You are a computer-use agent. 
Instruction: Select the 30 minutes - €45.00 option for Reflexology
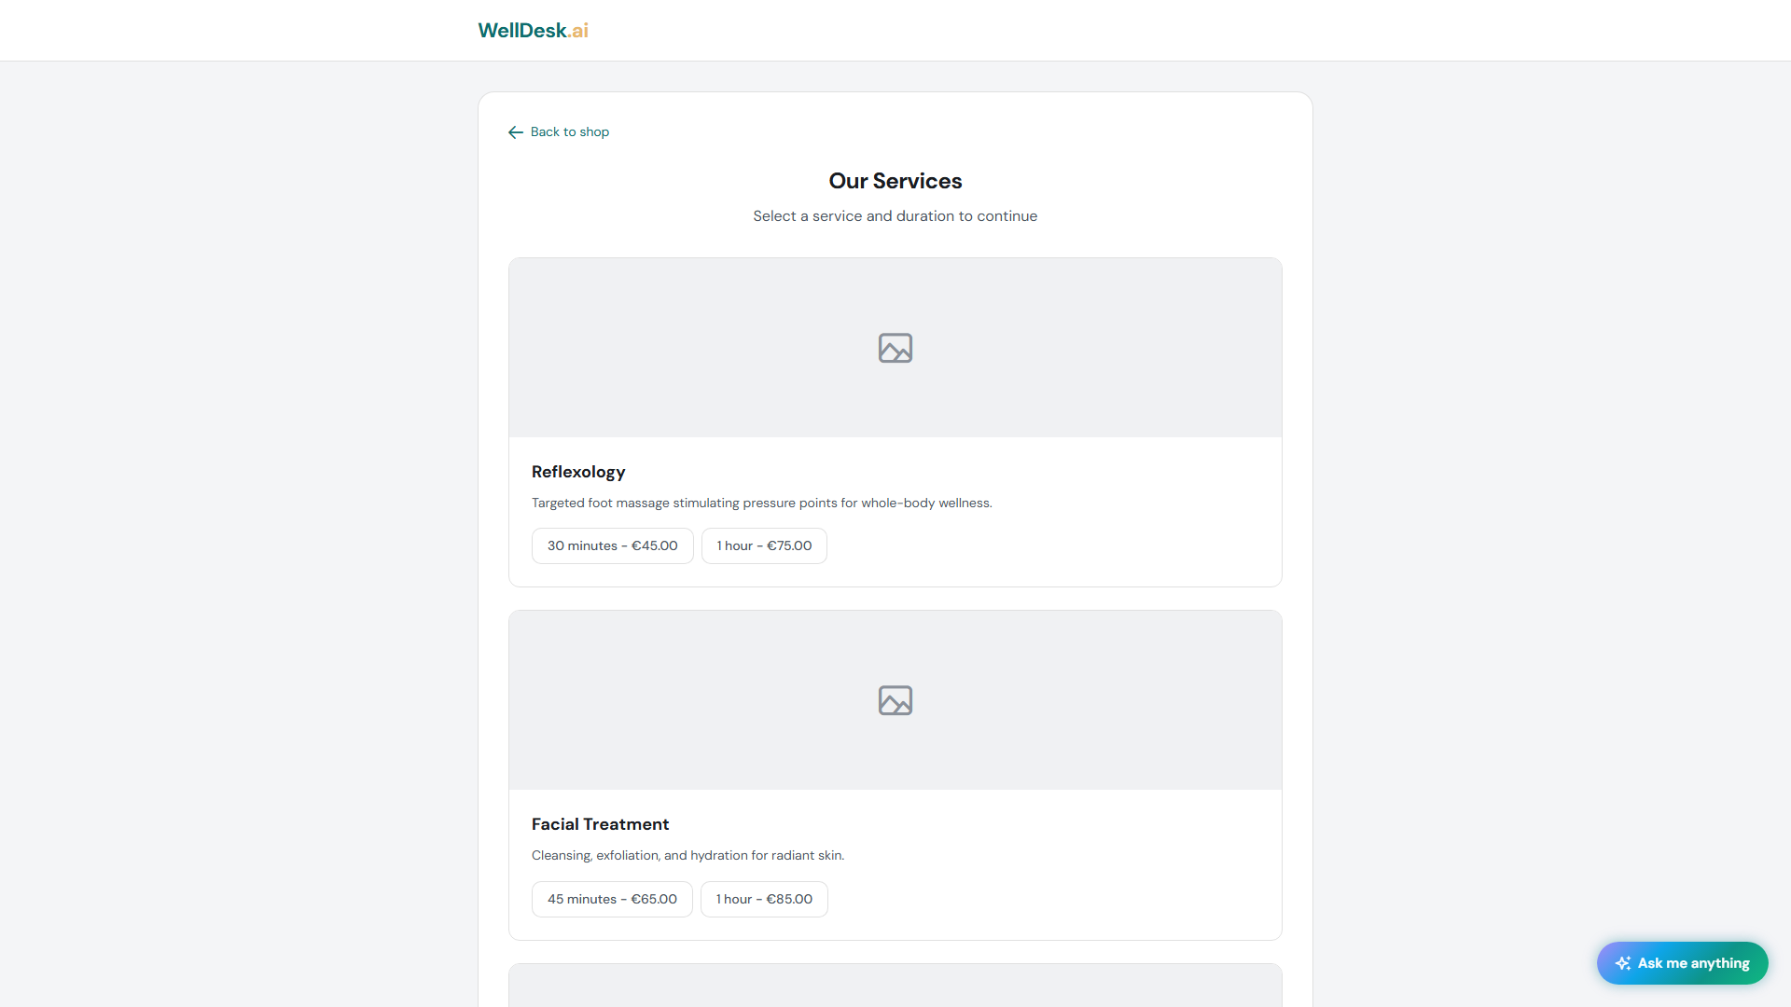(612, 545)
